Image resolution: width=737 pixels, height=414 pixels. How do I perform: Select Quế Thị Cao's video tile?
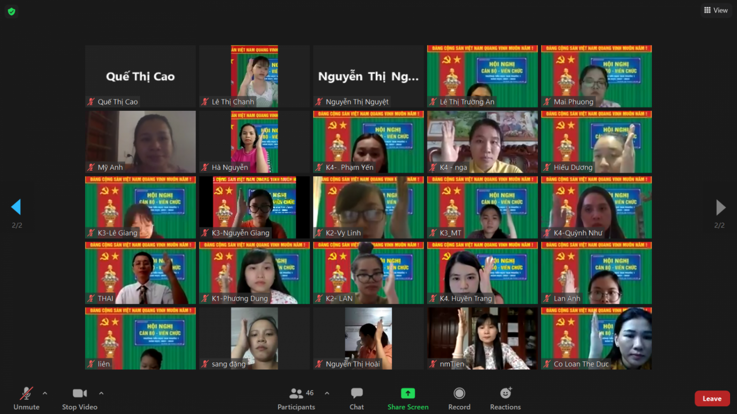(141, 76)
